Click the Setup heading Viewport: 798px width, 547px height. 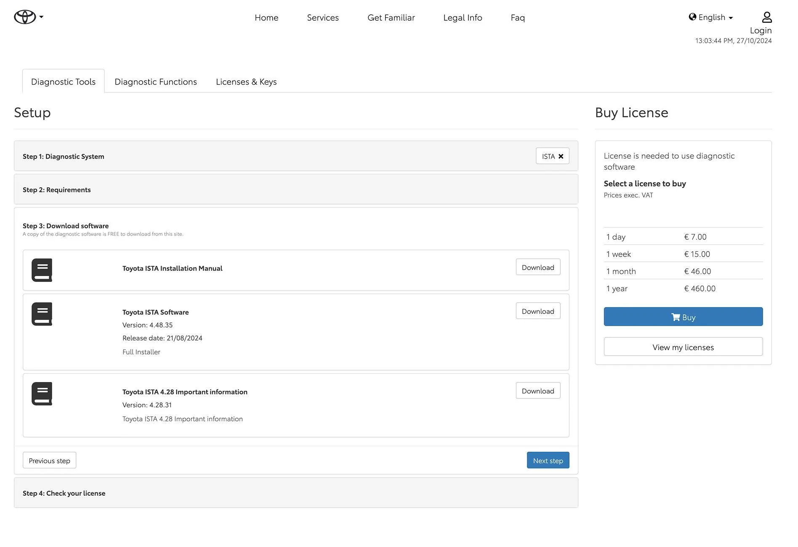point(32,112)
